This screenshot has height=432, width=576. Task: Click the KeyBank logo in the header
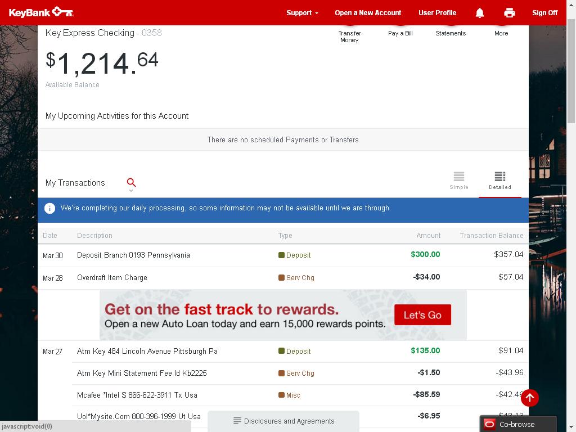(41, 12)
